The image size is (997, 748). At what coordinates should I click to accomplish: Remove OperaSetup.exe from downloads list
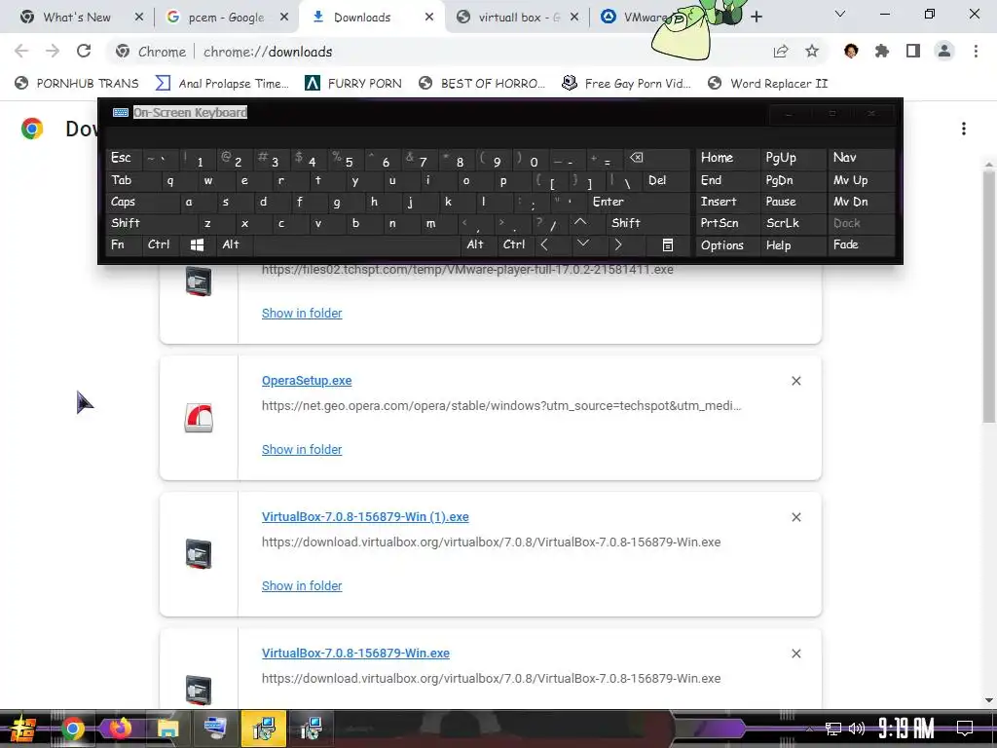coord(796,381)
